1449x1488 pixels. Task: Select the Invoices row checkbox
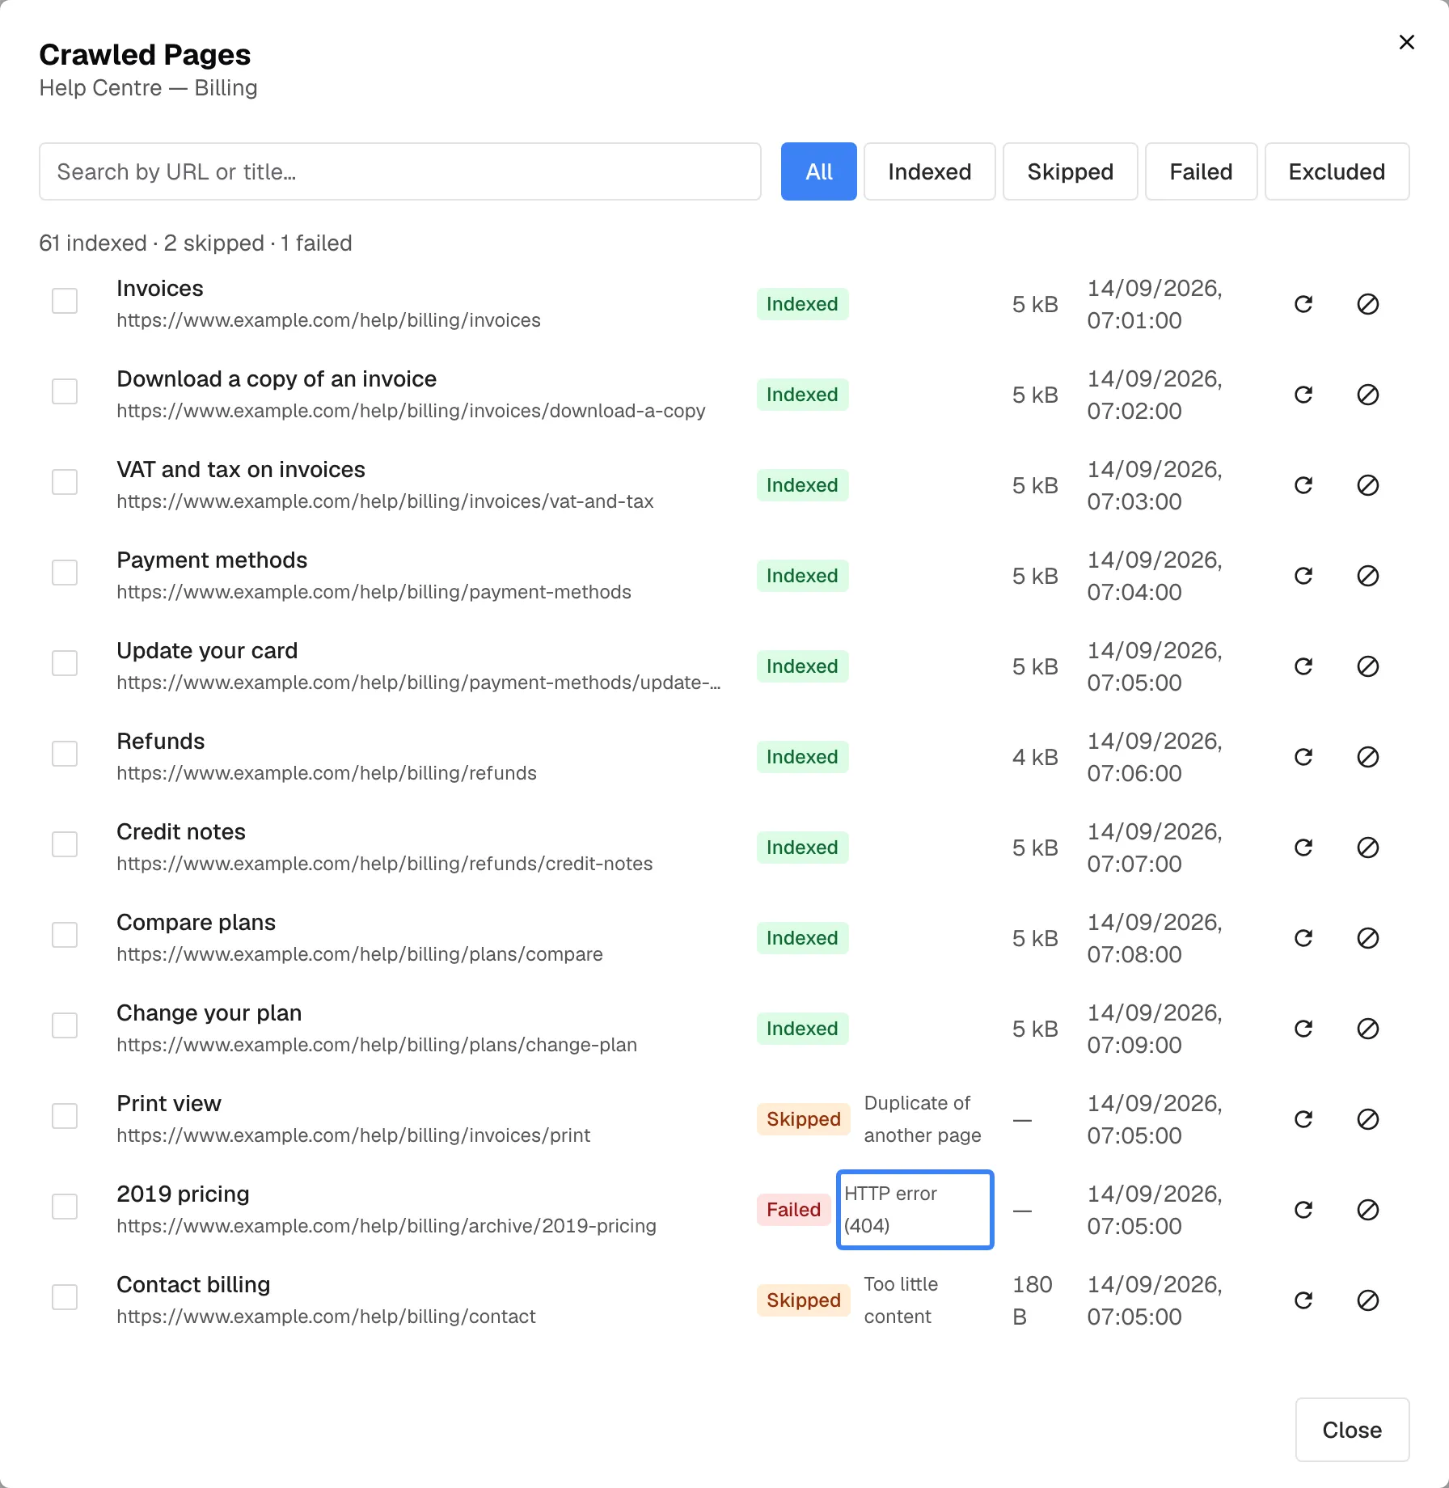coord(65,301)
